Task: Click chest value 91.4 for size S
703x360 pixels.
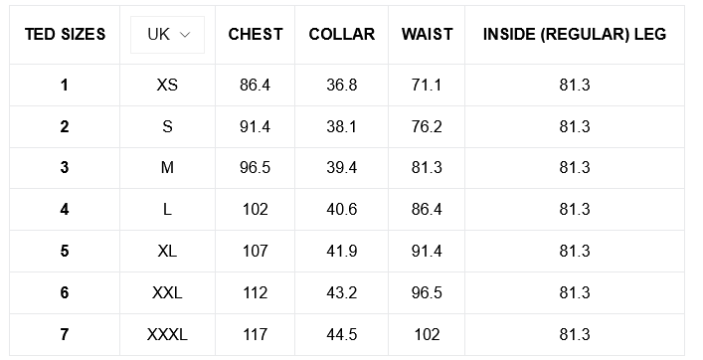Action: click(256, 127)
